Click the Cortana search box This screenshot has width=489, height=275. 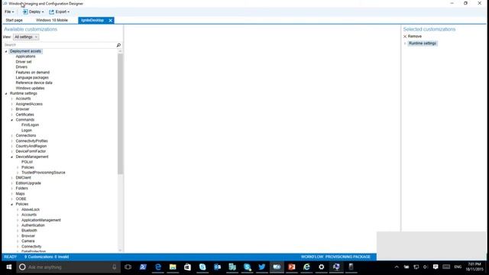(68, 267)
